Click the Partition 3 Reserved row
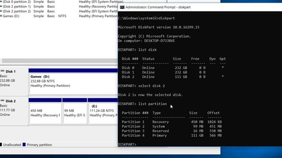The height and width of the screenshot is (158, 282). coord(172,131)
